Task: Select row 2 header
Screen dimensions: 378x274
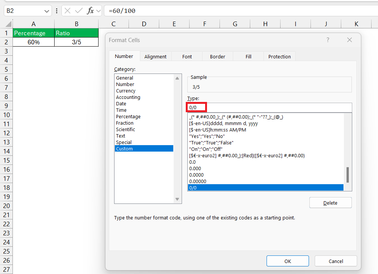Action: point(6,42)
